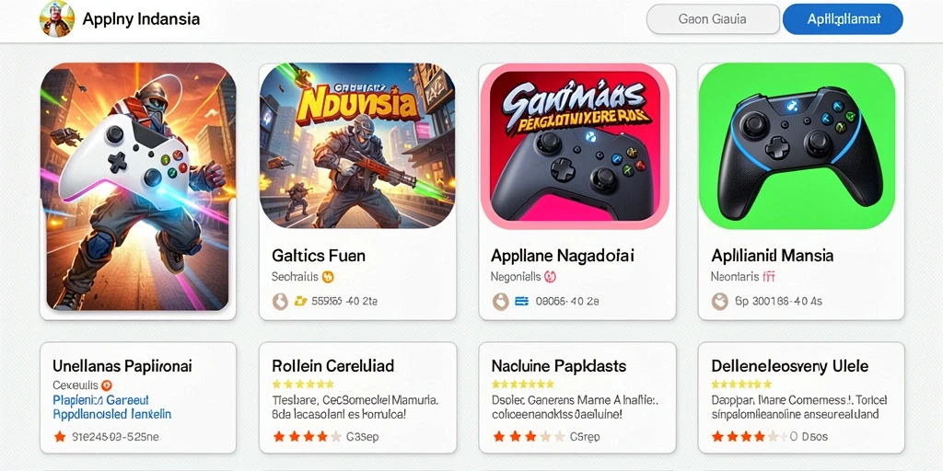Open the green controller app icon
This screenshot has height=471, width=943.
pyautogui.click(x=797, y=146)
